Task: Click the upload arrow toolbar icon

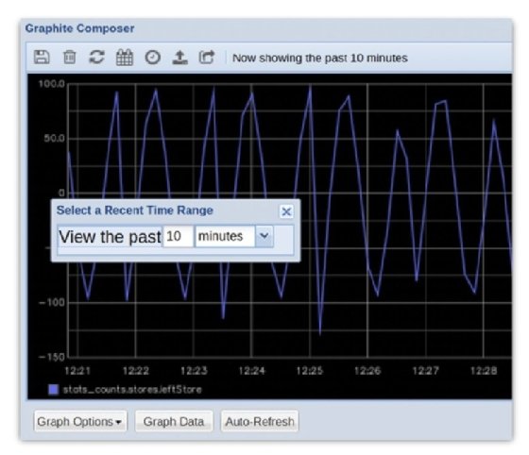Action: click(x=179, y=57)
